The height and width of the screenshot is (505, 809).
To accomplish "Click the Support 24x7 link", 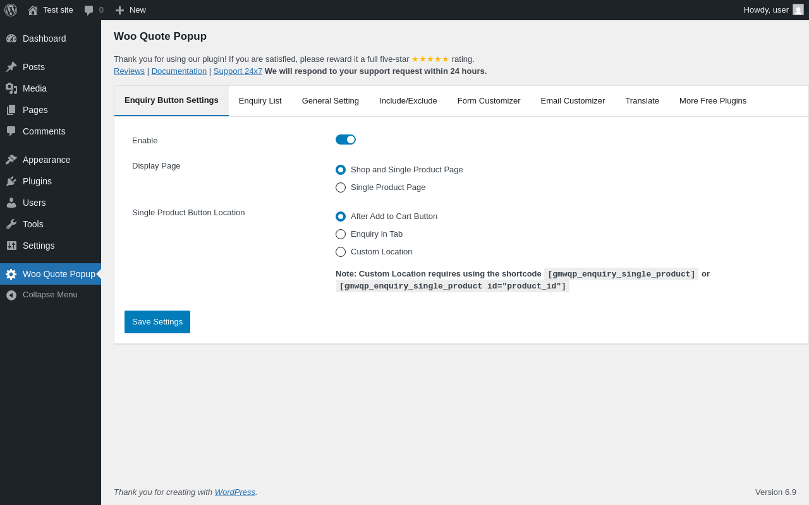I will (238, 71).
